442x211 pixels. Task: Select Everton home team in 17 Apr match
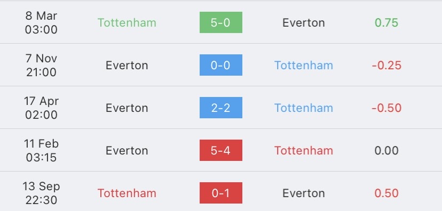[127, 108]
